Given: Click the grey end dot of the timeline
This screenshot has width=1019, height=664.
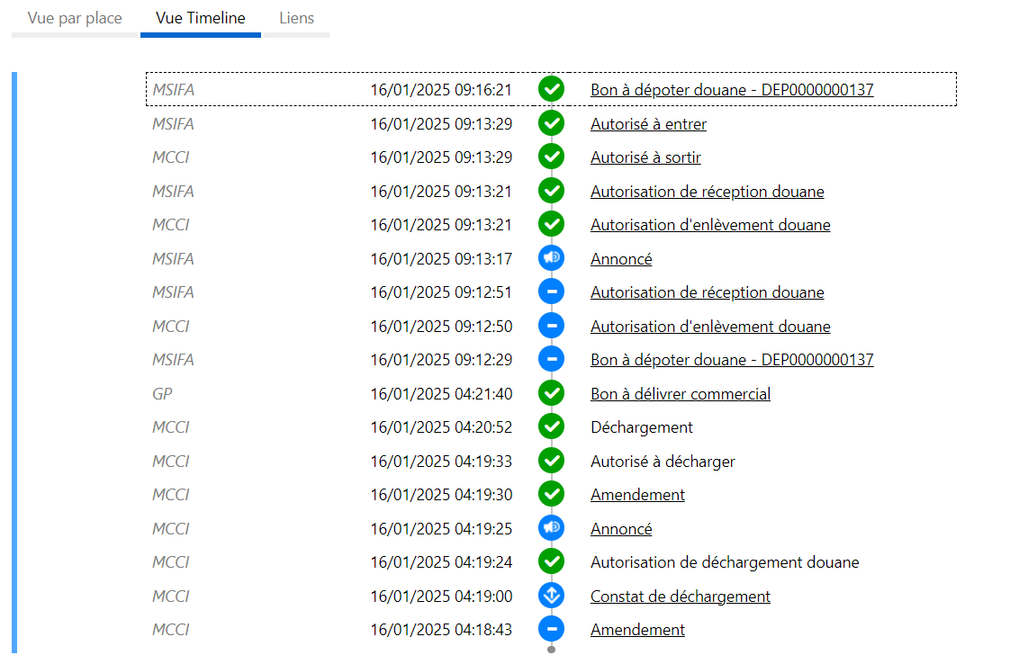Looking at the screenshot, I should [x=551, y=650].
